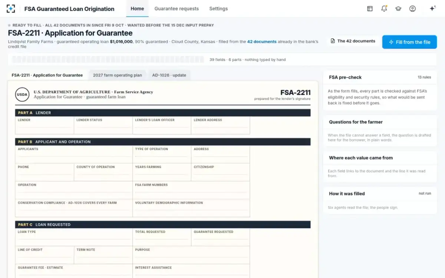445x278 pixels.
Task: Click the Purpose field
Action: [x=191, y=255]
